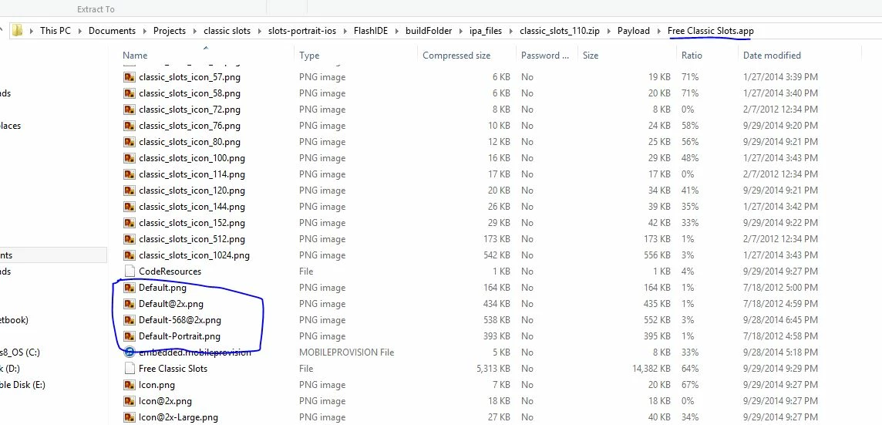
Task: Click the folder icon in the address bar
Action: [x=18, y=30]
